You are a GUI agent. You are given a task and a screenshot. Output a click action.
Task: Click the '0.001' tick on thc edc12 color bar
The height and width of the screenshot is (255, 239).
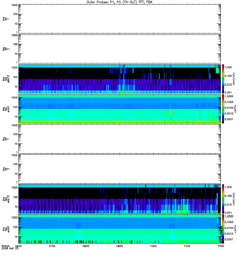228,213
